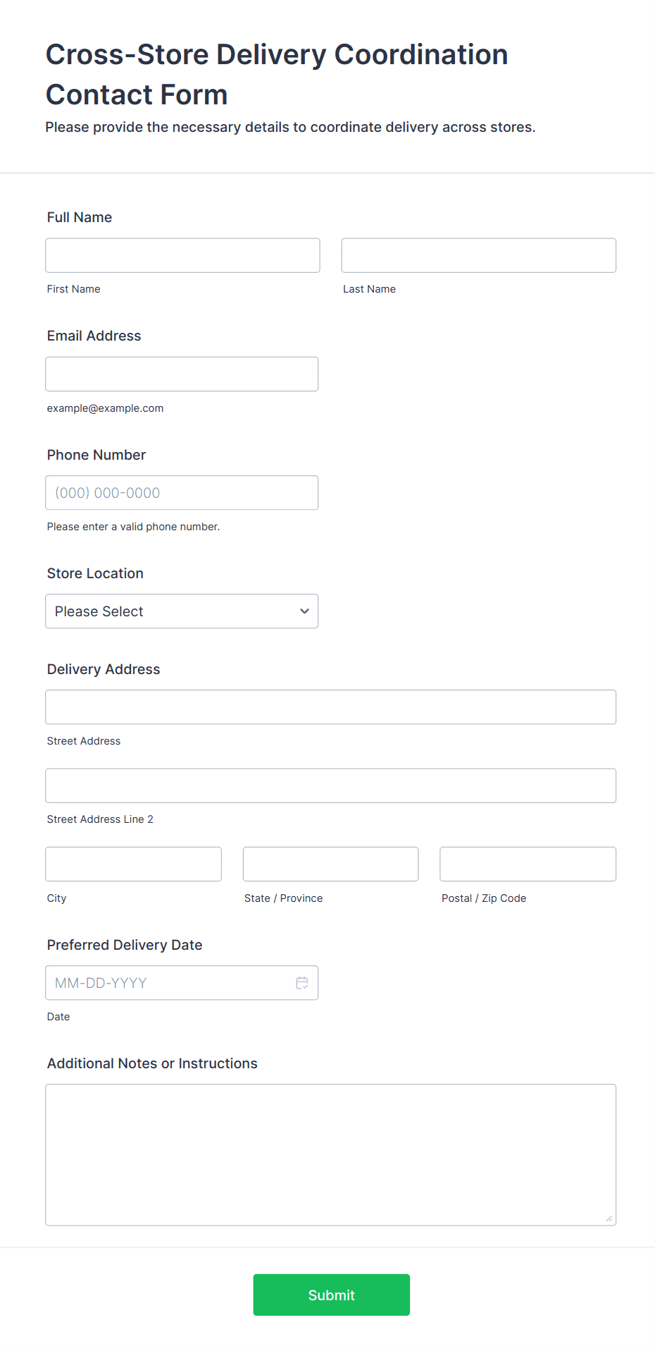Screen dimensions: 655x1351
Task: Click the Street Address field
Action: pyautogui.click(x=330, y=707)
